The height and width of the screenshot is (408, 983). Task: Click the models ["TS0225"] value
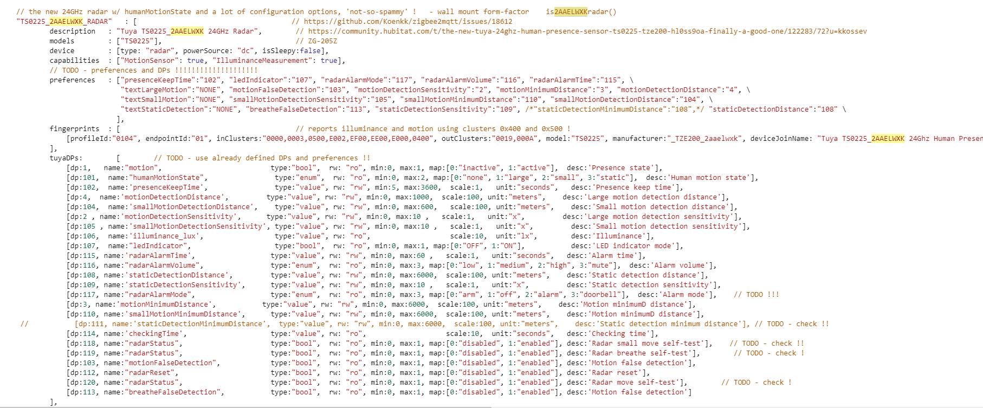click(x=139, y=41)
